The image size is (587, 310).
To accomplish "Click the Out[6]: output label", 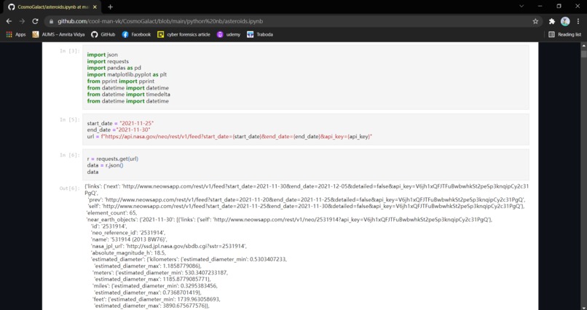I will pyautogui.click(x=70, y=188).
